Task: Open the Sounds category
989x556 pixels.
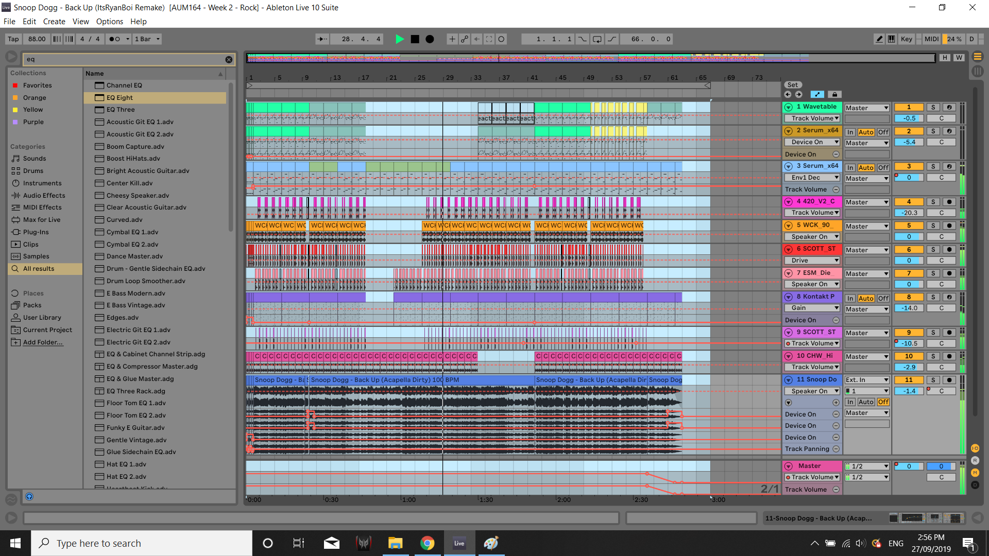Action: click(x=35, y=159)
